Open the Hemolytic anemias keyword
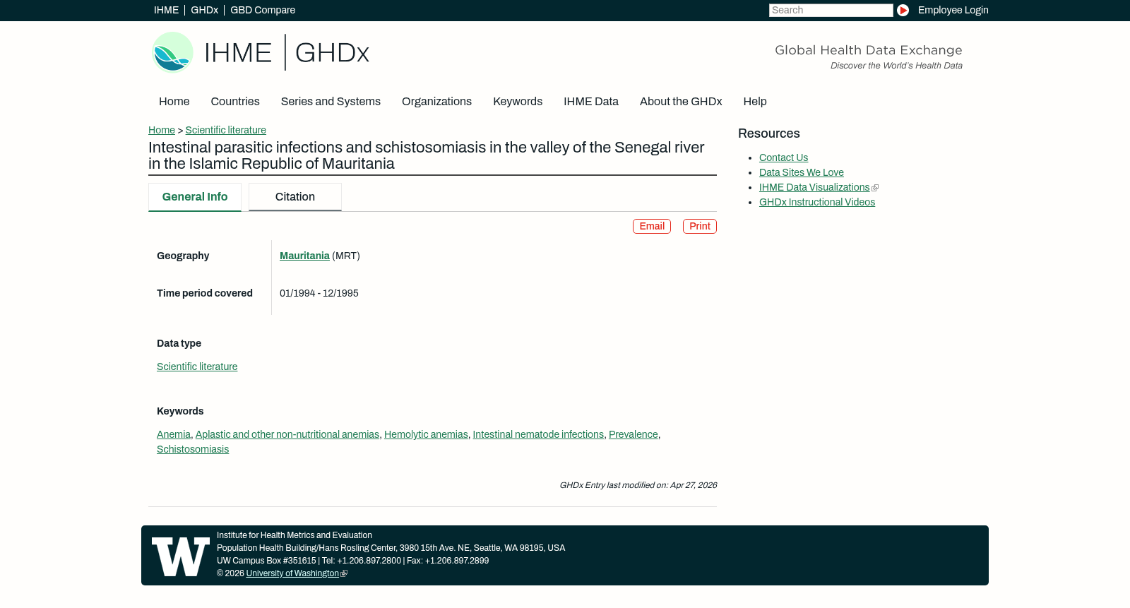The height and width of the screenshot is (608, 1130). click(x=426, y=434)
